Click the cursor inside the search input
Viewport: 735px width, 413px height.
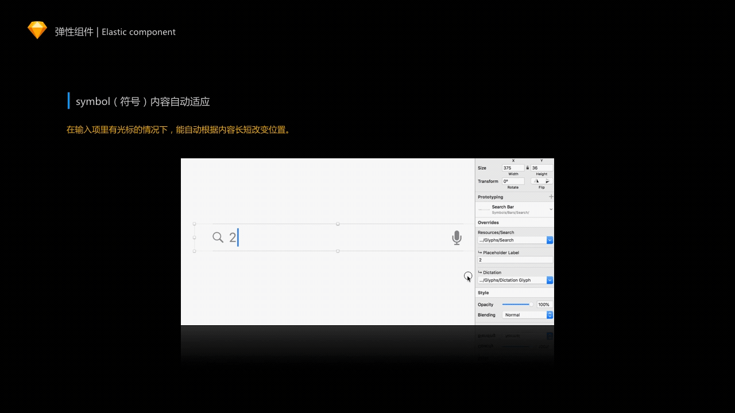238,237
